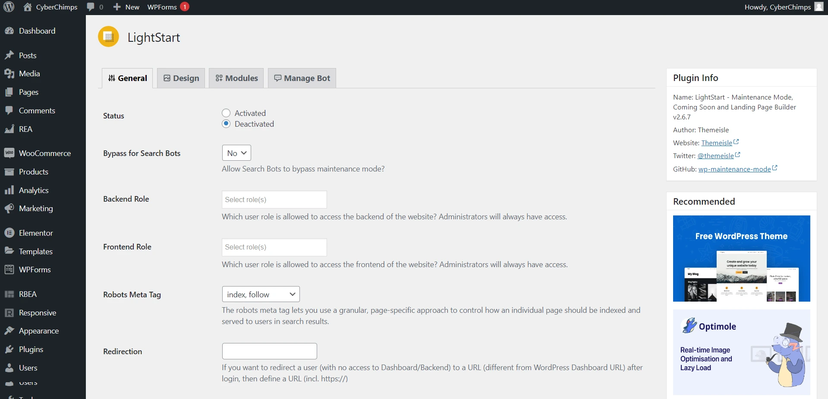Screen dimensions: 828x399
Task: Click the WPForms sidebar icon
Action: [x=9, y=270]
